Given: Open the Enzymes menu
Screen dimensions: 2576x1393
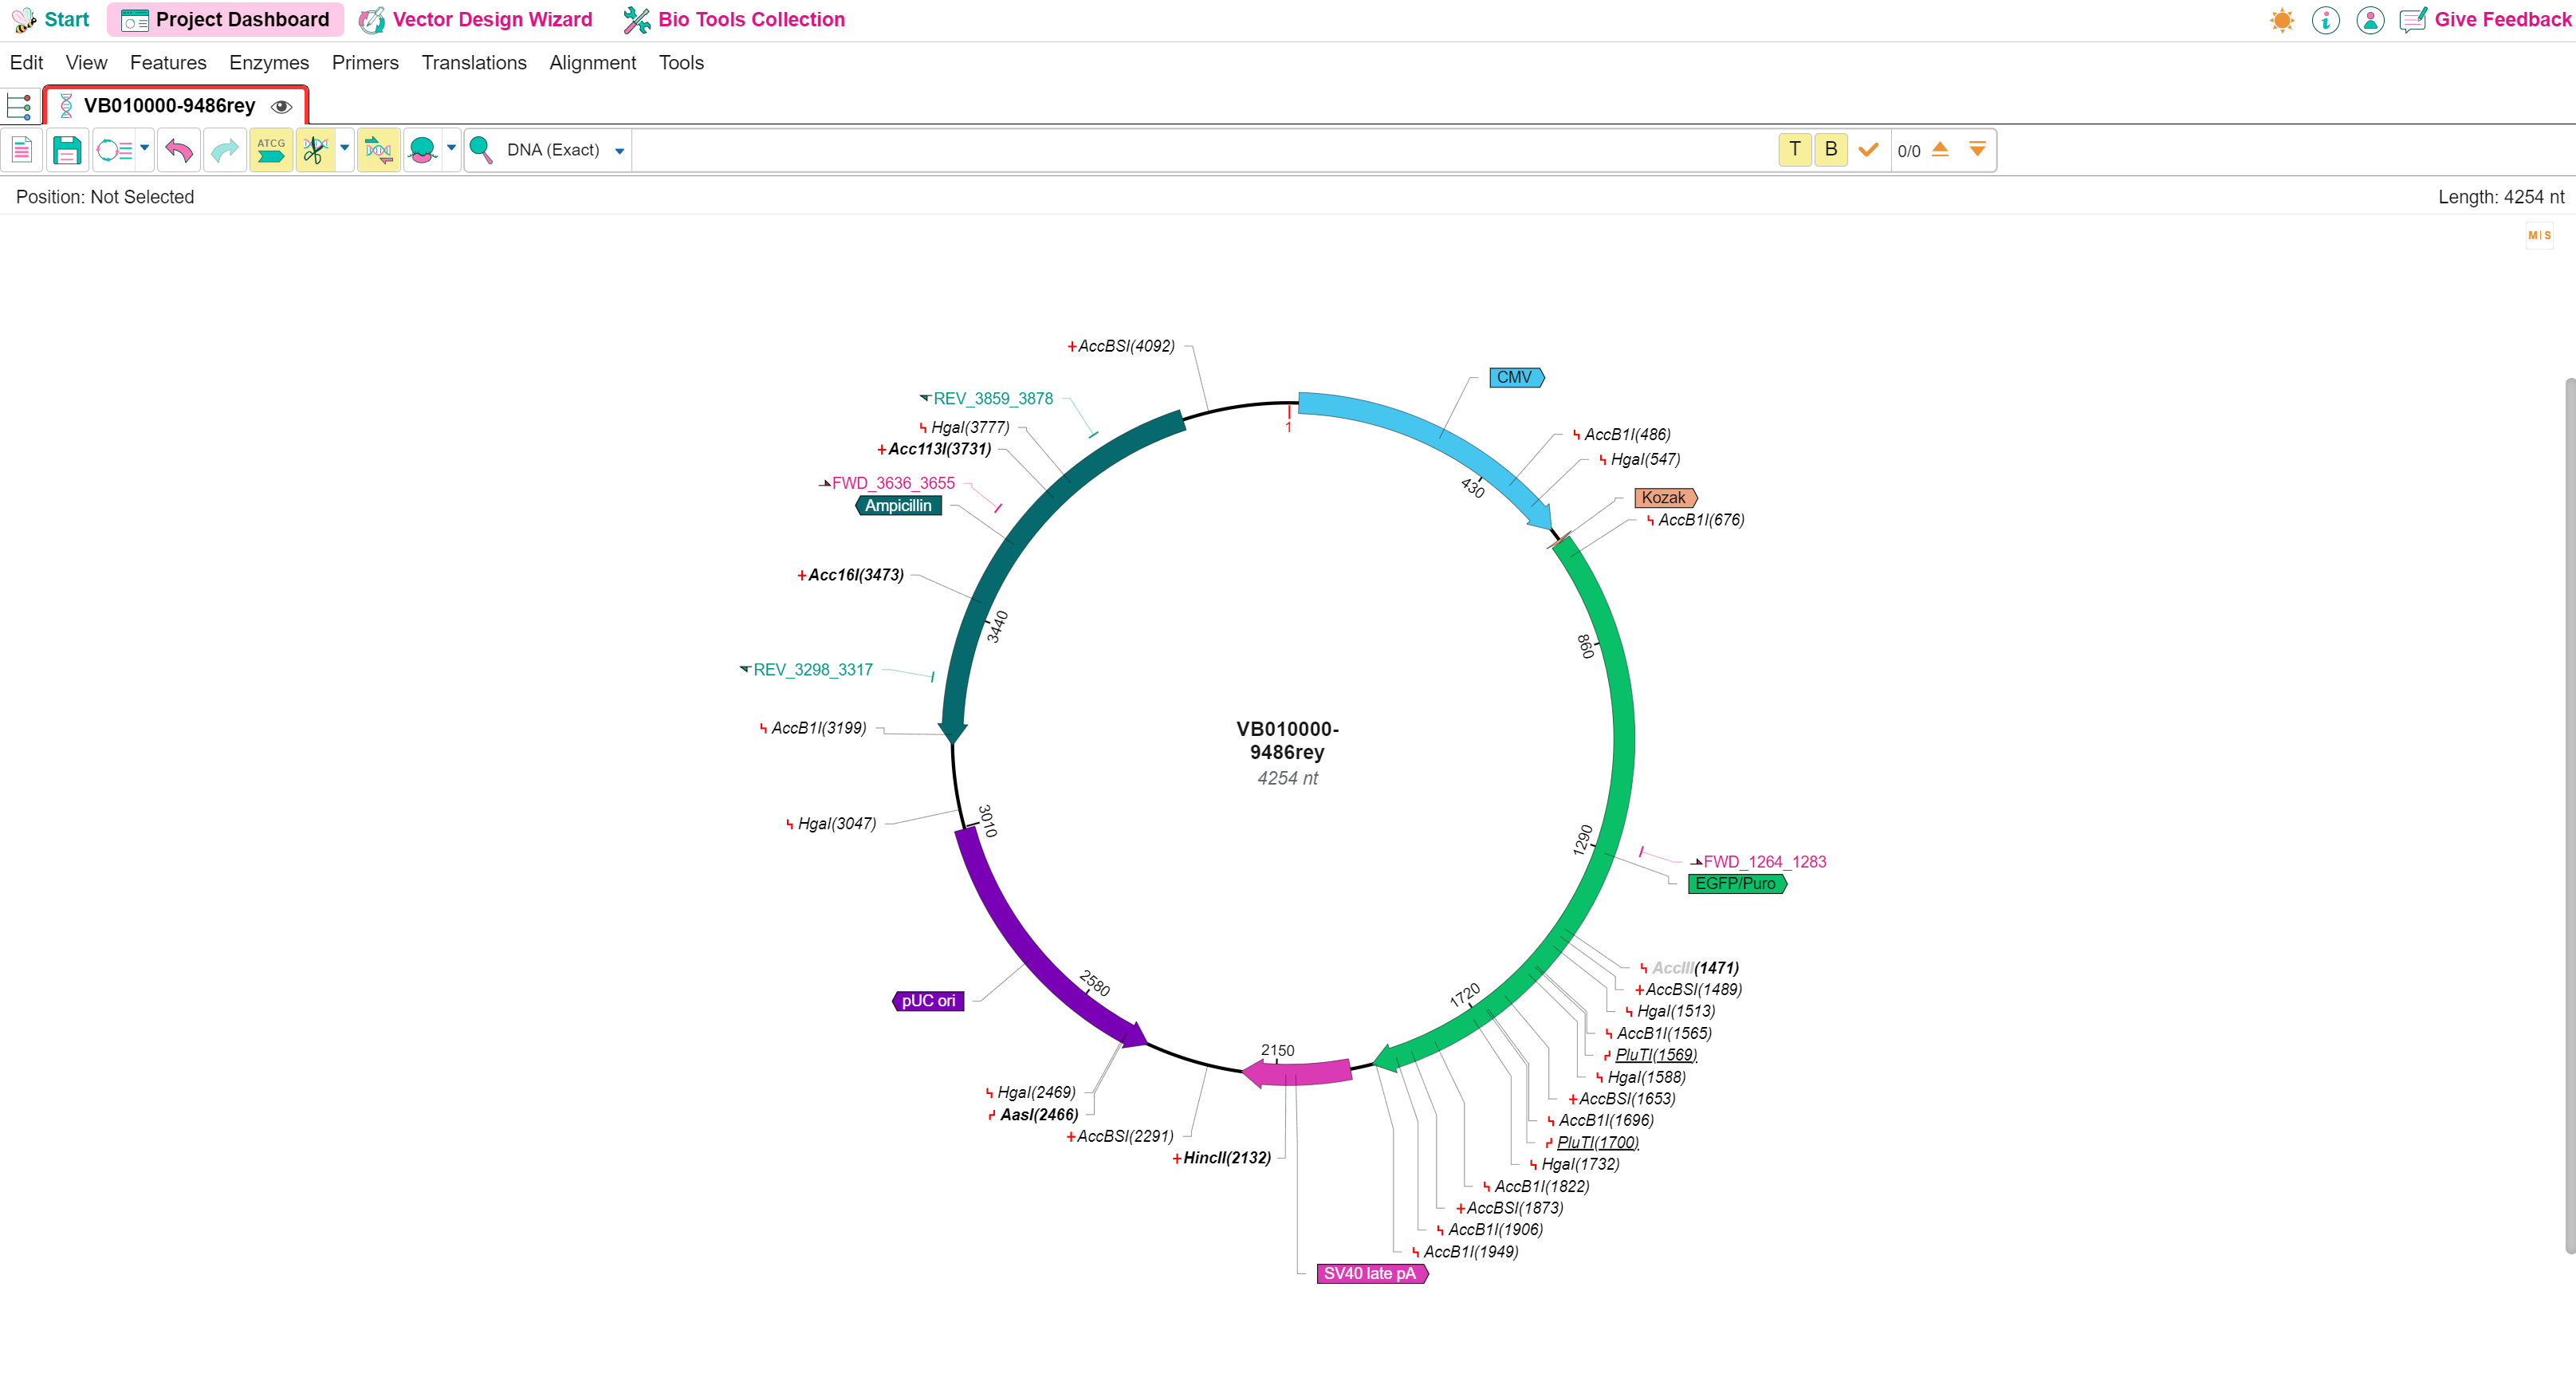Looking at the screenshot, I should 269,63.
